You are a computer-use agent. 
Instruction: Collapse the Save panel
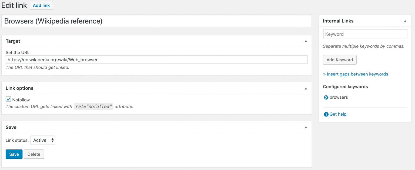(x=306, y=127)
